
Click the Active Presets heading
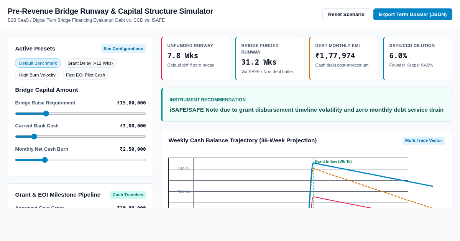(x=35, y=49)
